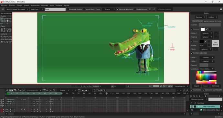Open the Edición menu
This screenshot has height=118, width=223.
coord(12,5)
